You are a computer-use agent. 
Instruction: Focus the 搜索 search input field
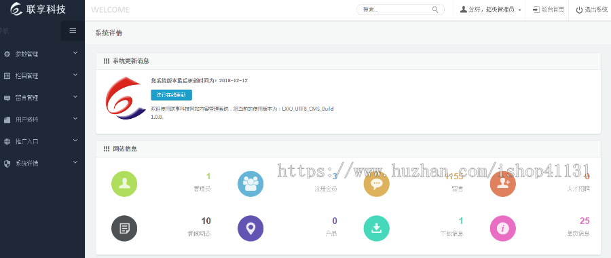coord(401,10)
